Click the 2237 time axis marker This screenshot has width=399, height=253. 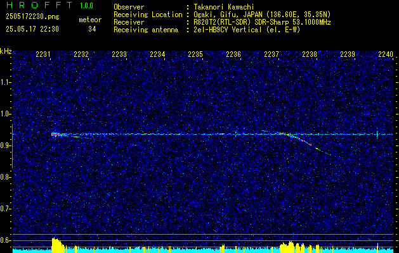coord(271,54)
